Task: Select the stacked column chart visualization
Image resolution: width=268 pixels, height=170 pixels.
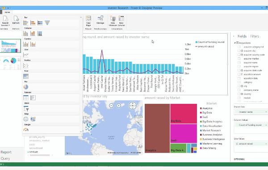Action: tap(33, 34)
